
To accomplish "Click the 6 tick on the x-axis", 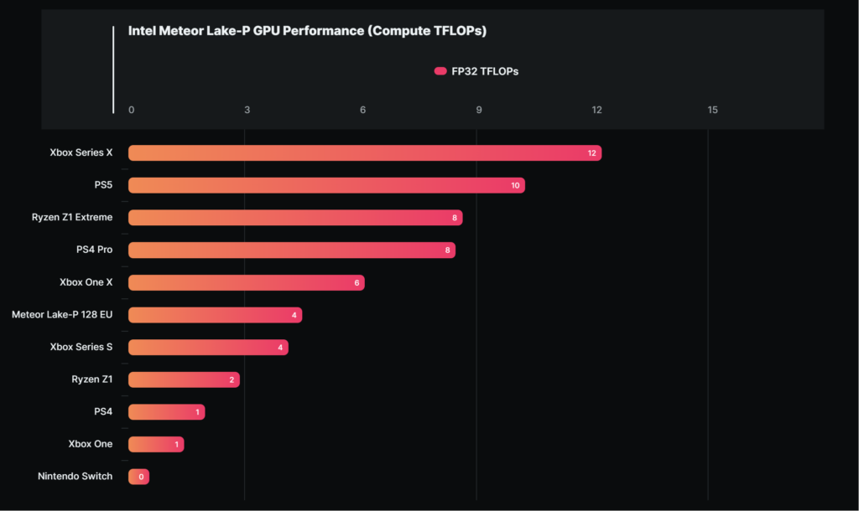I will [x=362, y=110].
